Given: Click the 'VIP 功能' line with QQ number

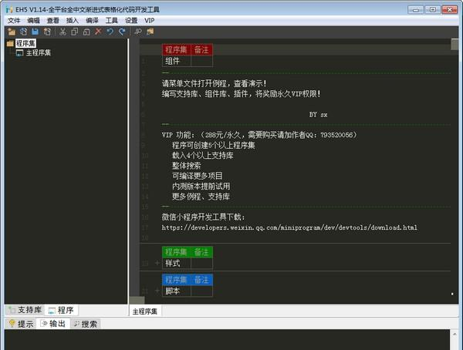Looking at the screenshot, I should pos(259,135).
